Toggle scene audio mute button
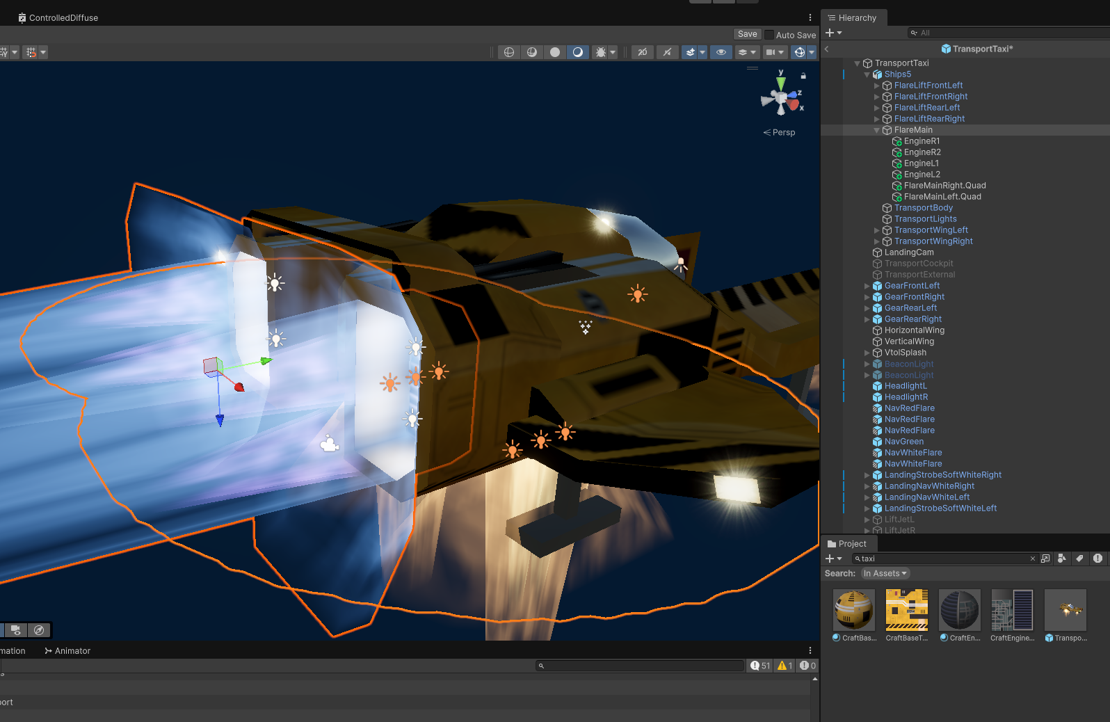 pos(667,52)
